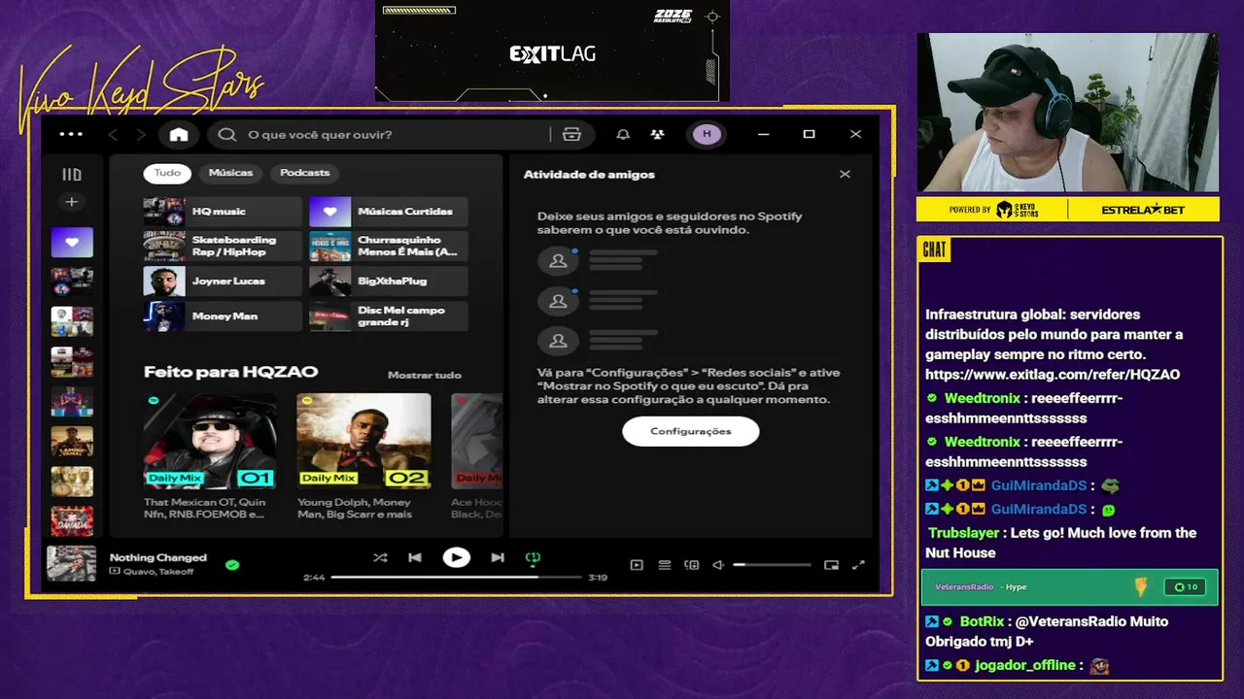Open the profile avatar 'H' menu
This screenshot has width=1244, height=699.
707,134
